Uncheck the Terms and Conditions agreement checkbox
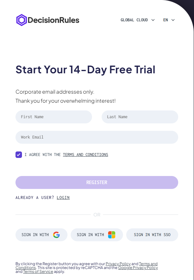 coord(19,155)
